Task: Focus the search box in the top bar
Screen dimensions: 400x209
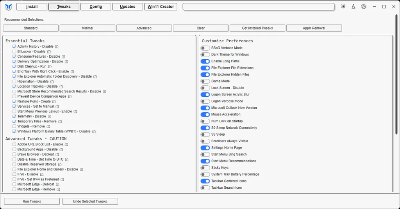Action: [x=259, y=7]
